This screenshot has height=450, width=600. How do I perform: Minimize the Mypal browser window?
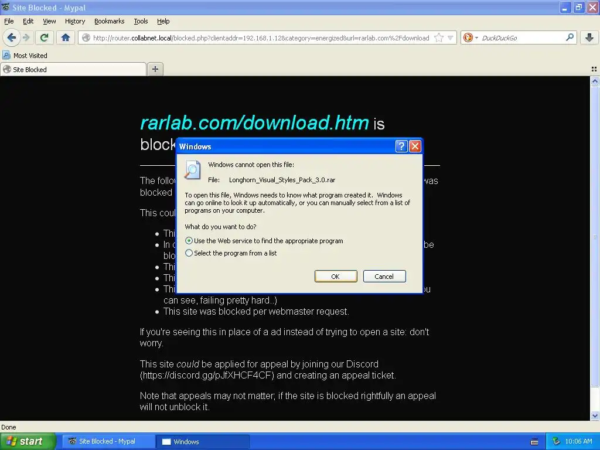coord(565,7)
